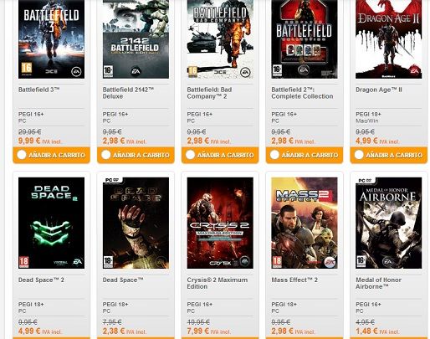
Task: Open the Mass Effect 2 cover image
Action: coord(305,223)
